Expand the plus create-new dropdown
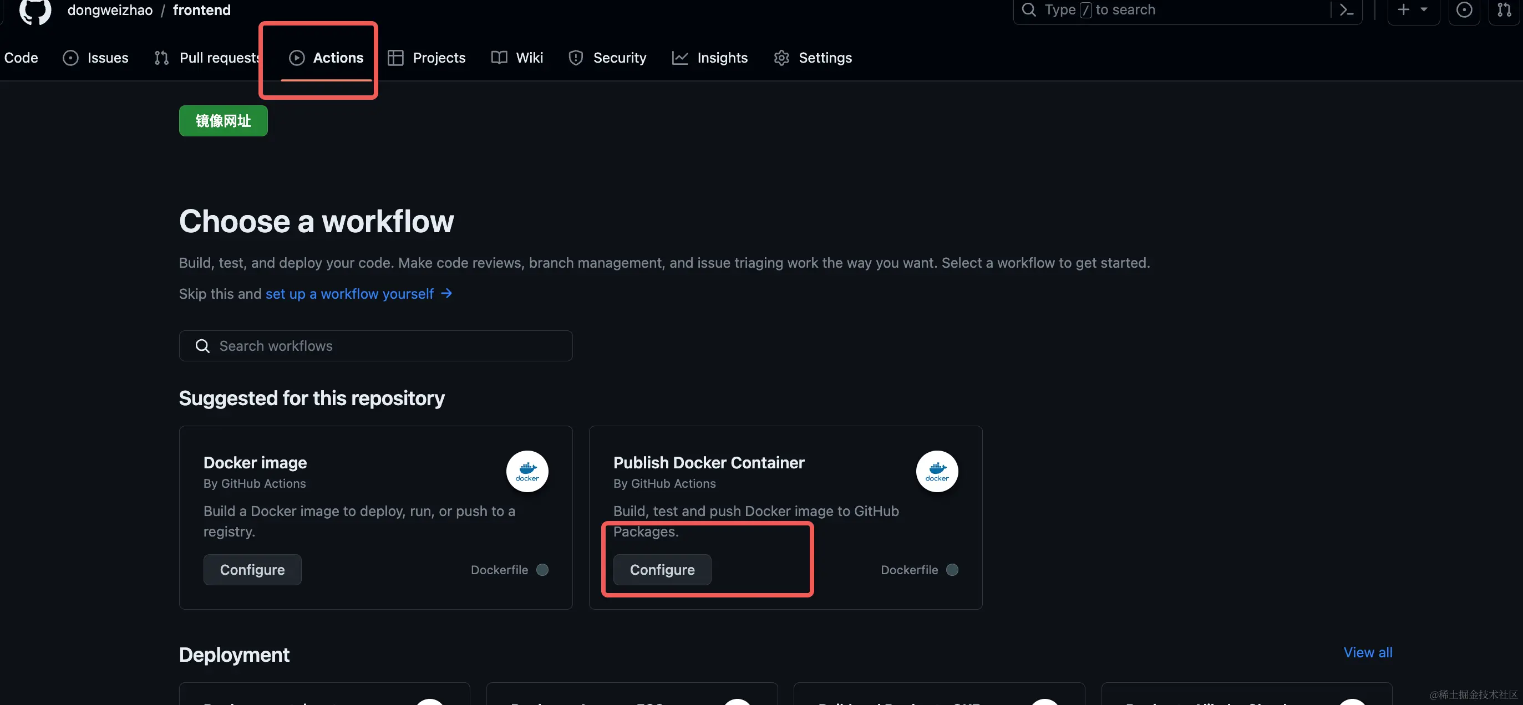The image size is (1523, 705). pyautogui.click(x=1413, y=10)
